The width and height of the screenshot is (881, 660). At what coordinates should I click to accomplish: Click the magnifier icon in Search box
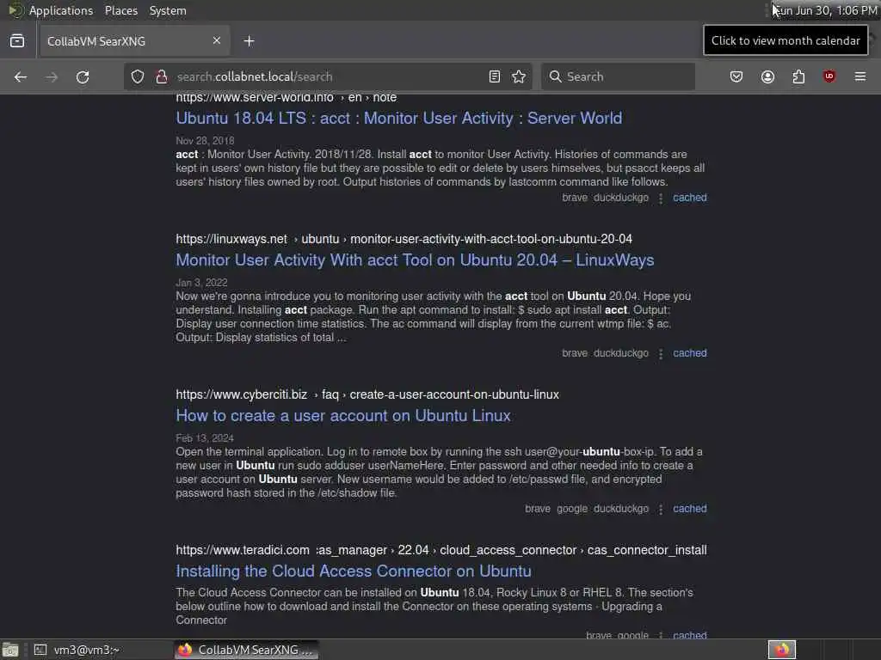pyautogui.click(x=555, y=76)
